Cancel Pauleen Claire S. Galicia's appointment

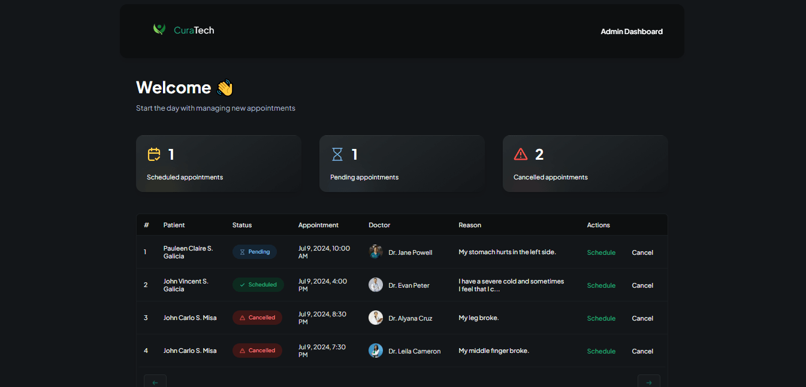pyautogui.click(x=642, y=252)
